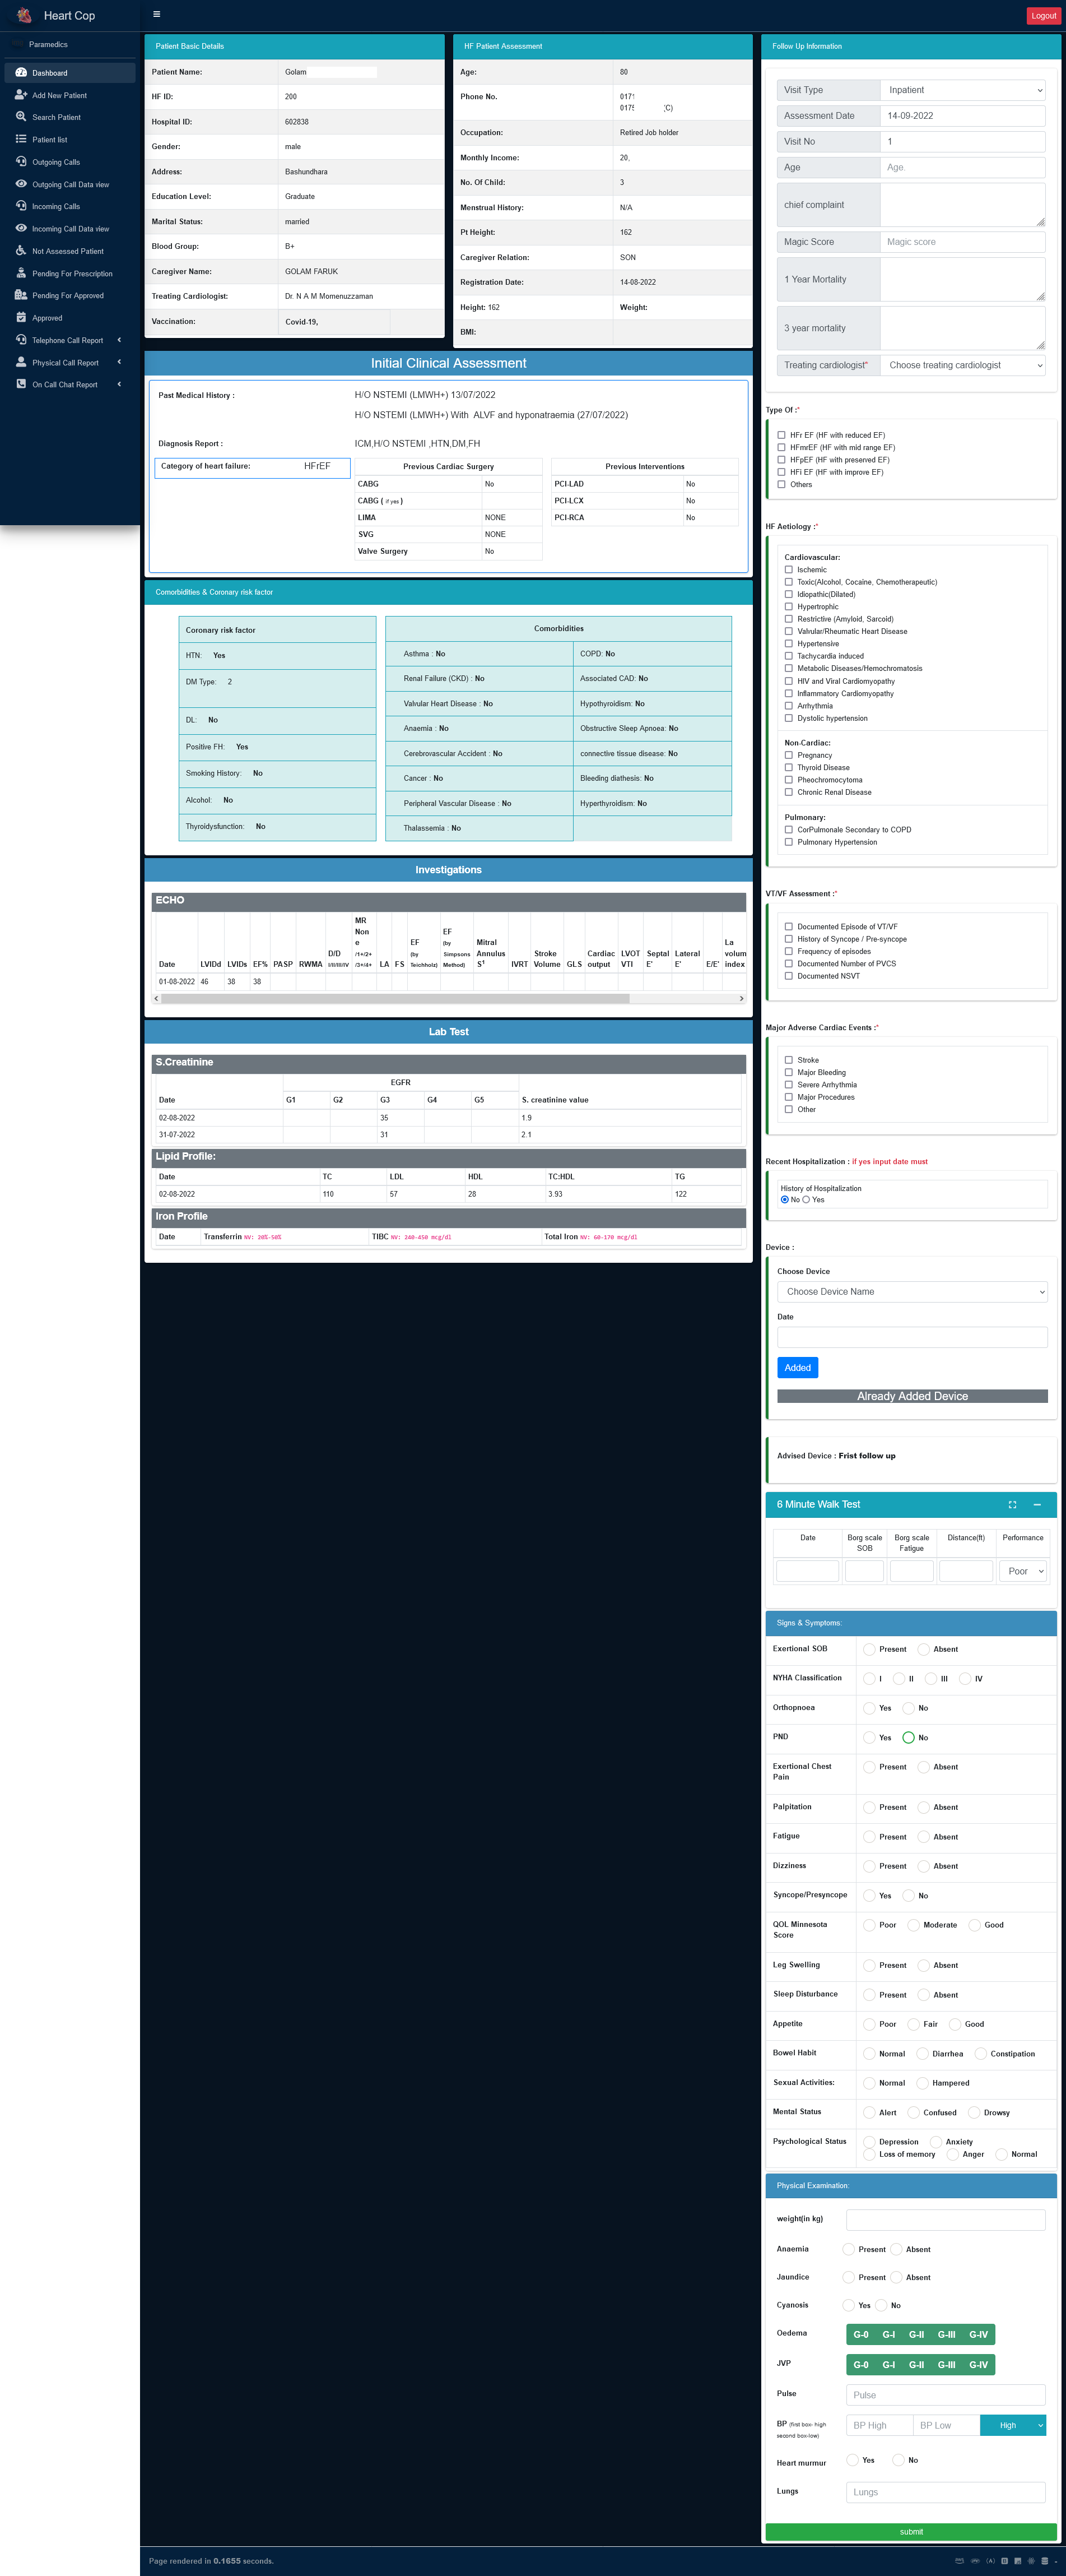The width and height of the screenshot is (1066, 2576).
Task: Open the Visit Type dropdown
Action: [x=962, y=90]
